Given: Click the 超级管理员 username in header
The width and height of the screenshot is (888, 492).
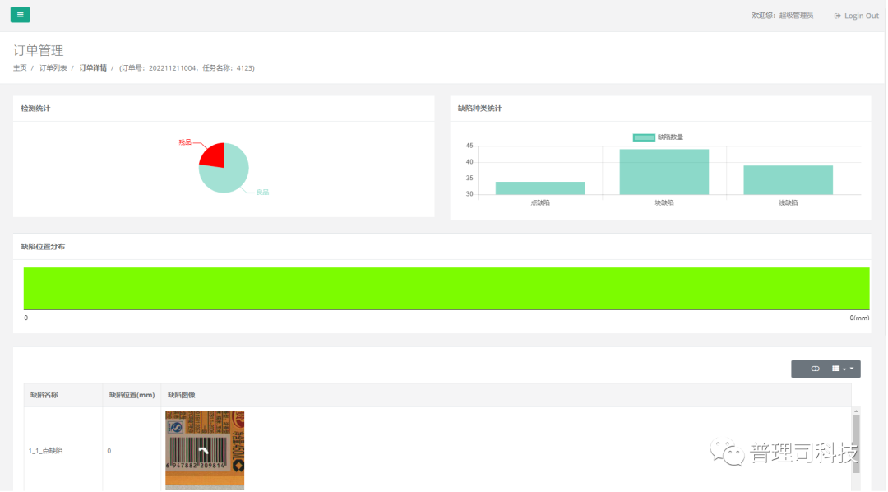Looking at the screenshot, I should 796,16.
